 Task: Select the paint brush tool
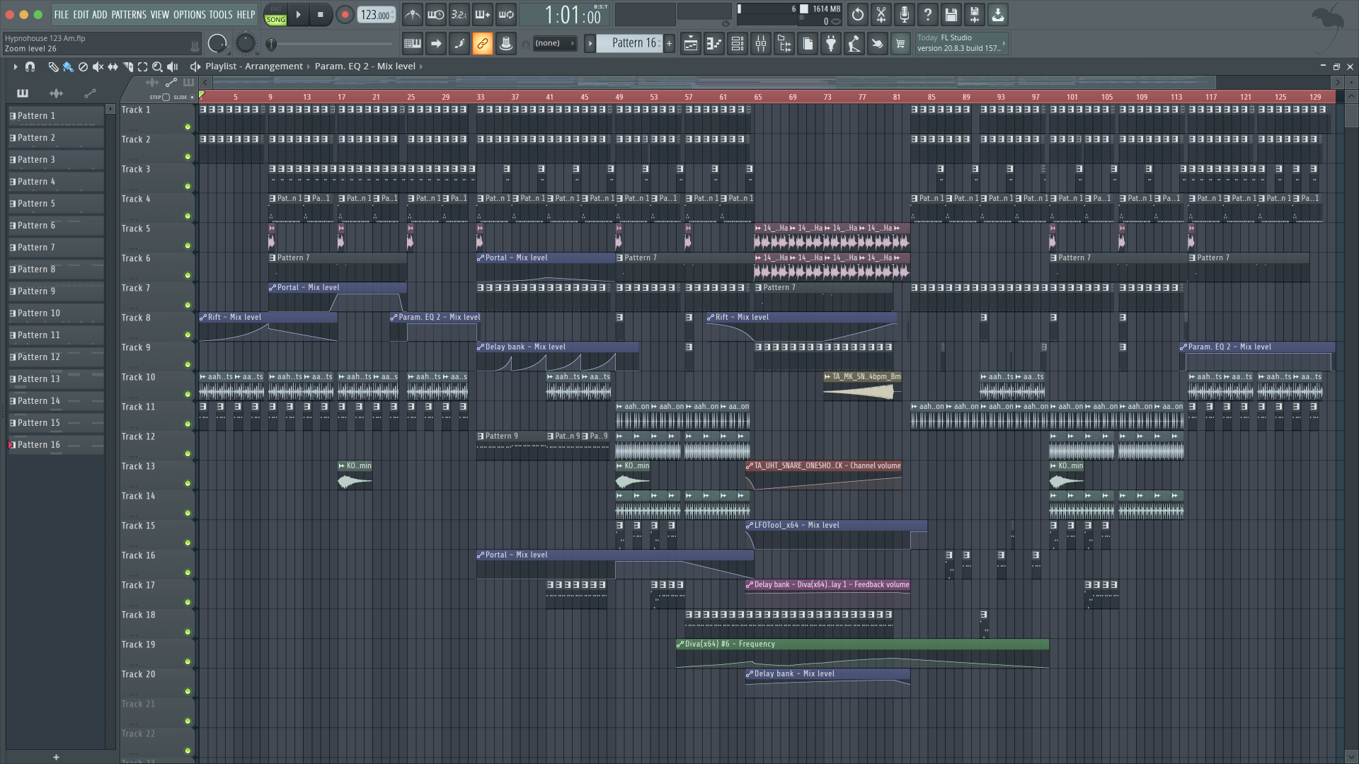[x=68, y=66]
